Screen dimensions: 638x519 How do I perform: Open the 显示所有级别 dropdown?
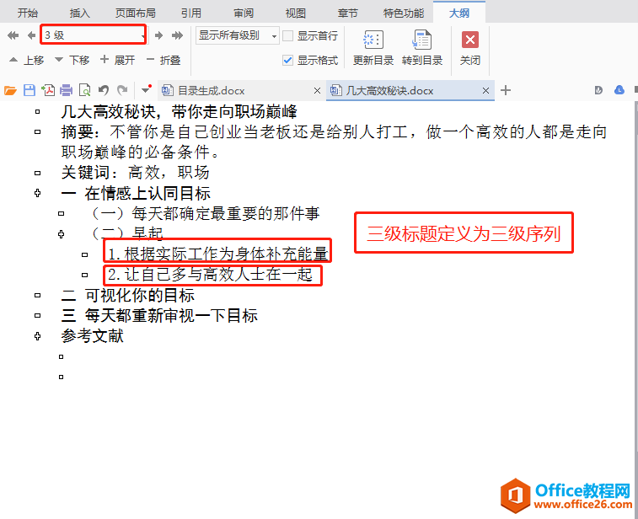click(x=237, y=35)
